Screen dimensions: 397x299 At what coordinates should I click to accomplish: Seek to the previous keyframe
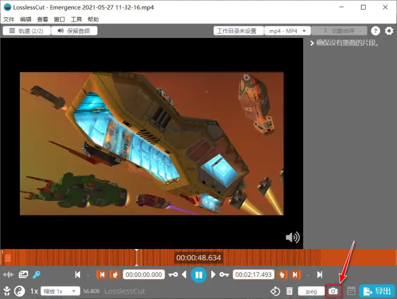coord(173,275)
